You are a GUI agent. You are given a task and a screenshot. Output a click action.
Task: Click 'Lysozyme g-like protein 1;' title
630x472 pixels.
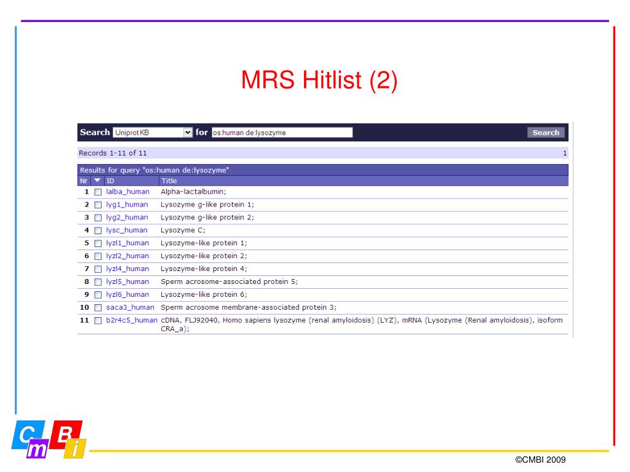point(207,205)
